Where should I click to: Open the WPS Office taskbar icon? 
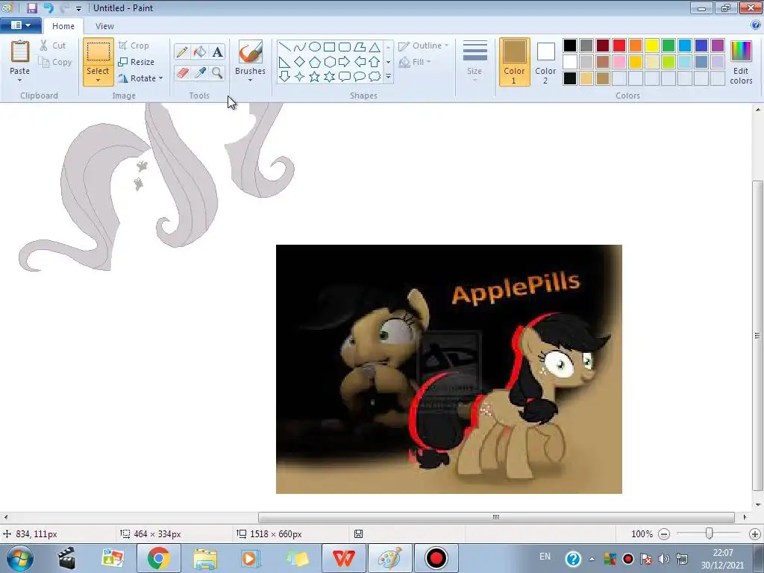tap(343, 558)
